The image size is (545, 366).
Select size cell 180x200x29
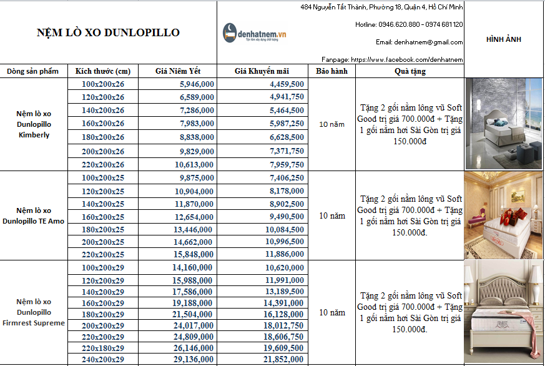tap(103, 314)
